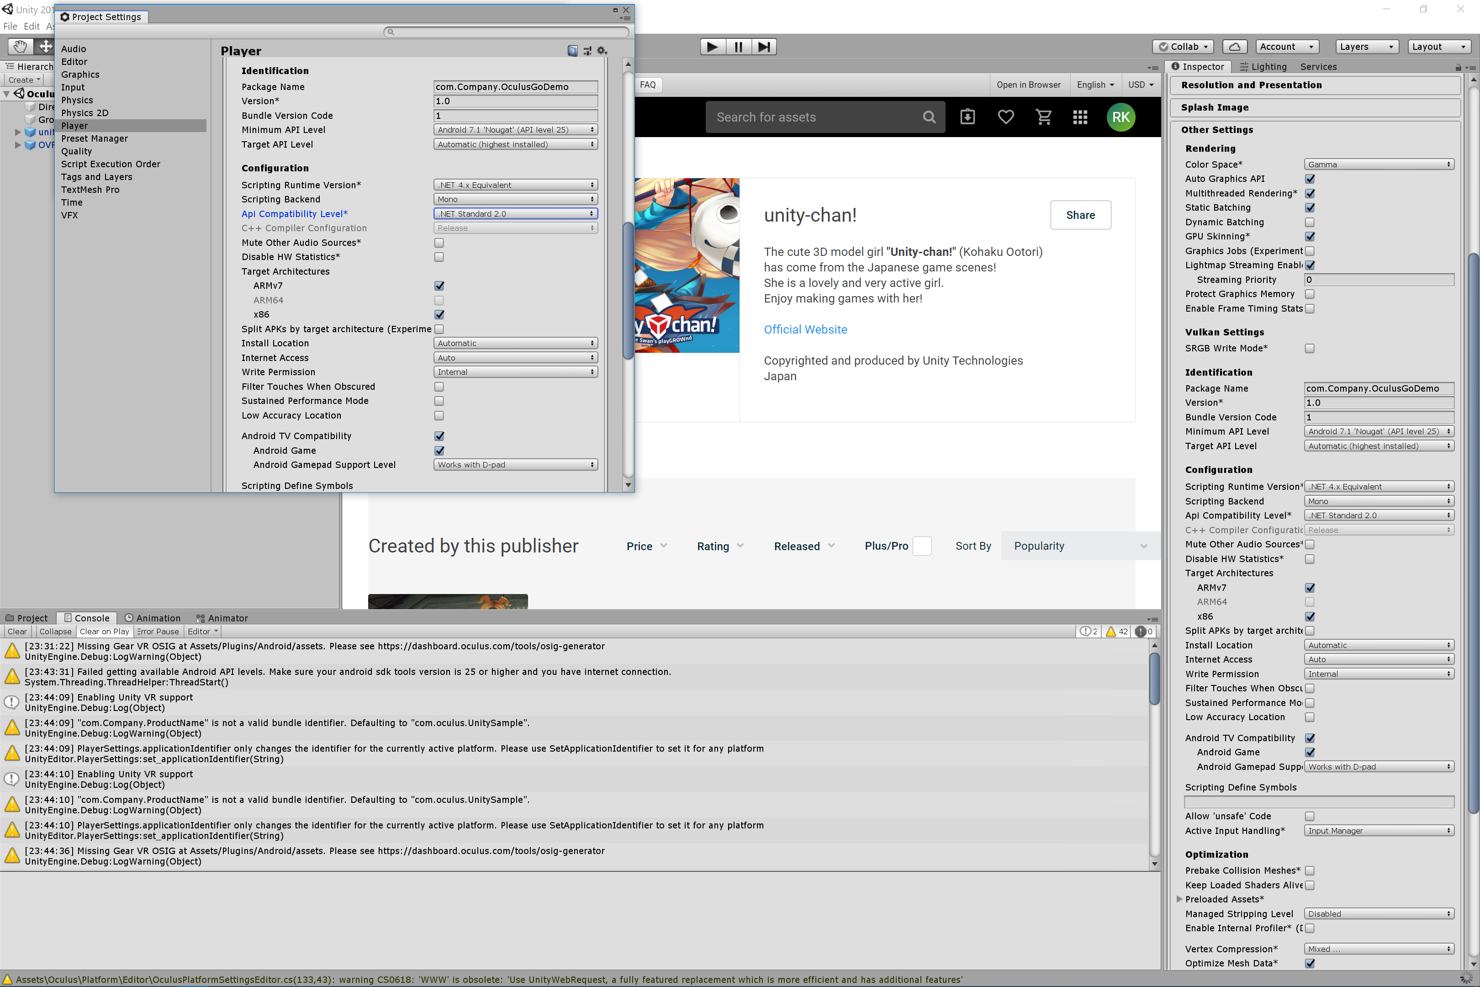Click the RK account avatar

click(x=1121, y=117)
